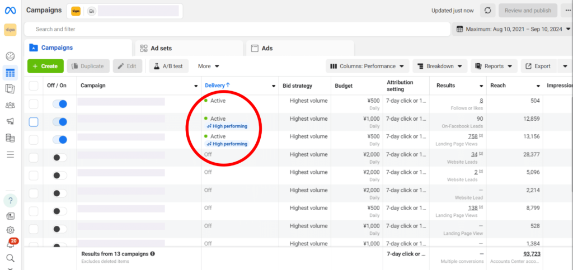The height and width of the screenshot is (270, 573).
Task: Click the refresh icon beside Updated just now
Action: point(488,11)
